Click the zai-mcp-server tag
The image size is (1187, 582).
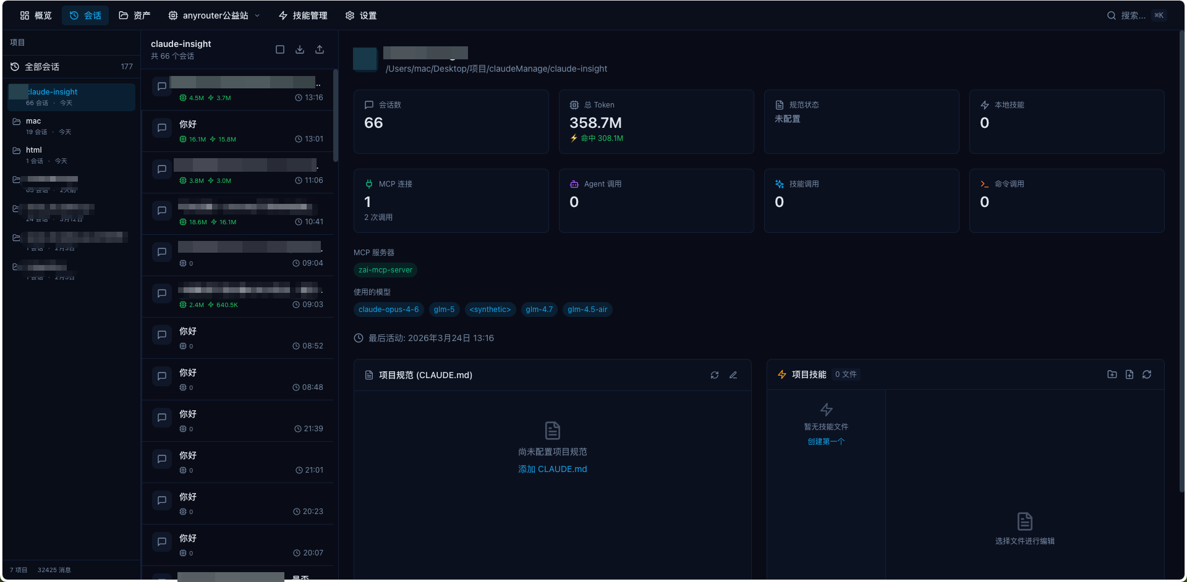click(385, 270)
